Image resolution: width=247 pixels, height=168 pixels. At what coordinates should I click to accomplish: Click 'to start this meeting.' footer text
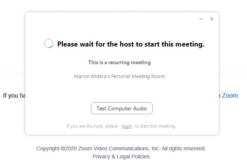coord(155,126)
